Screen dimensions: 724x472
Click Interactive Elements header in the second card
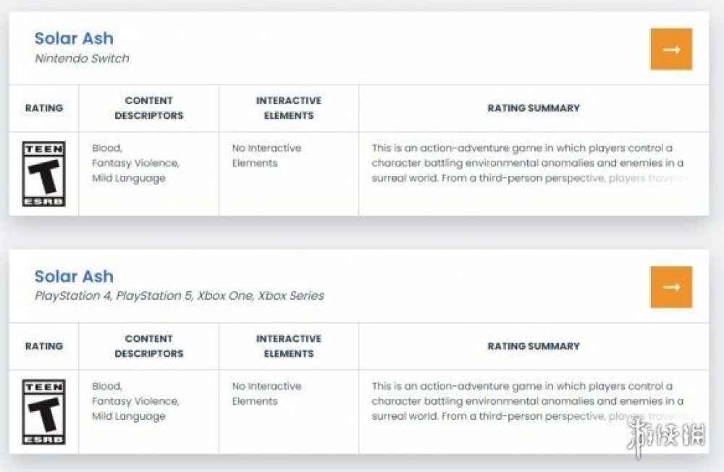(288, 346)
